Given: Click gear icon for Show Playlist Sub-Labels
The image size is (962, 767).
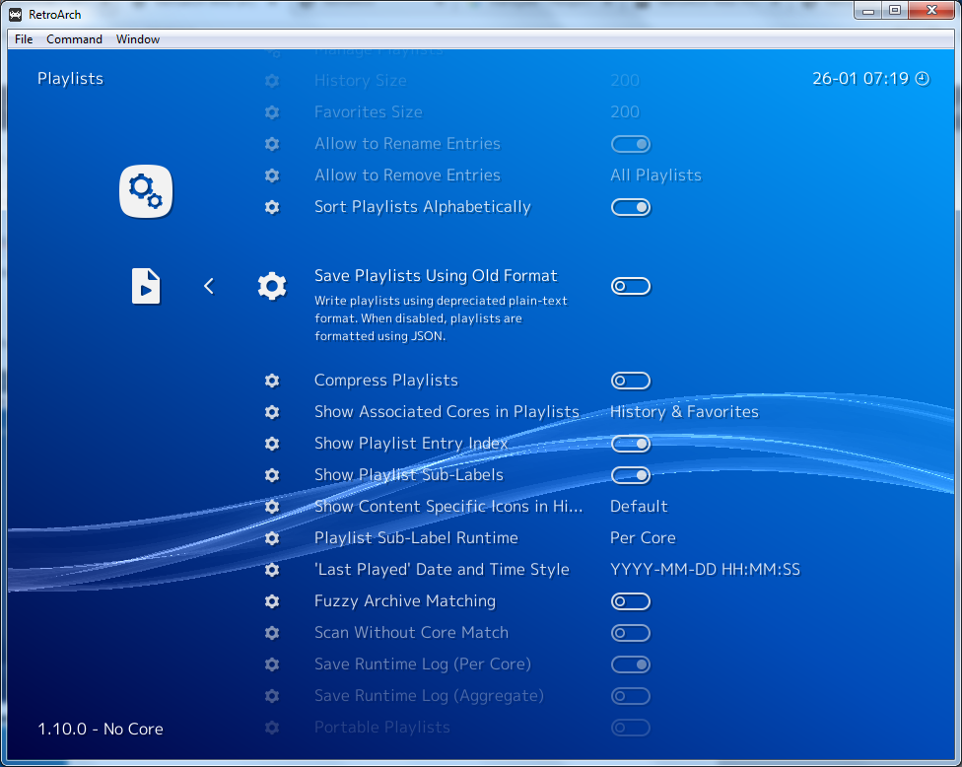Looking at the screenshot, I should (x=272, y=475).
